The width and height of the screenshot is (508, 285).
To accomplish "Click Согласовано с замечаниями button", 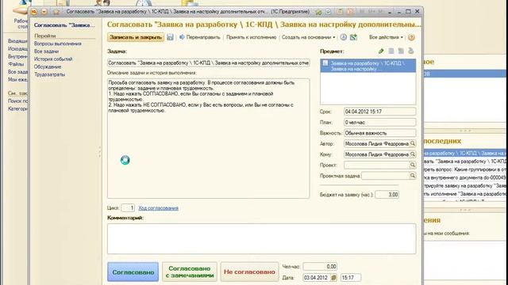I will [x=190, y=272].
